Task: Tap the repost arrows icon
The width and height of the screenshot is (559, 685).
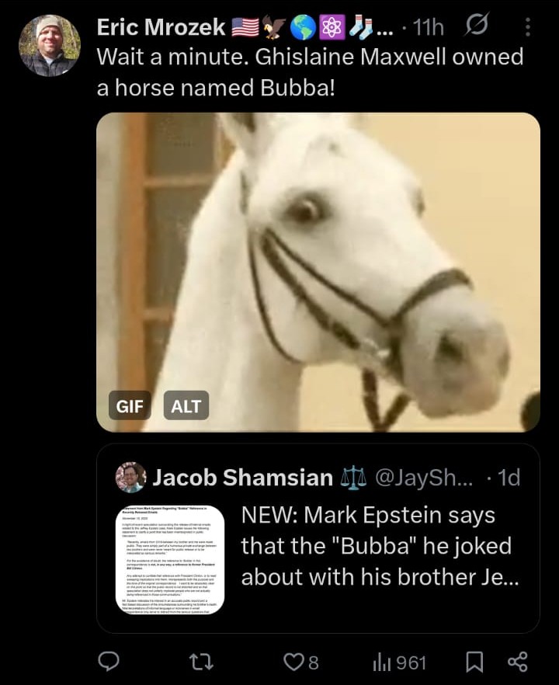Action: tap(203, 662)
